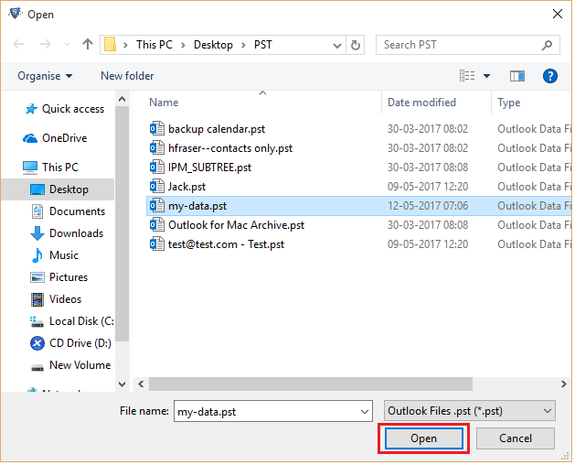Sort files by Date modified column
The image size is (575, 465).
421,103
